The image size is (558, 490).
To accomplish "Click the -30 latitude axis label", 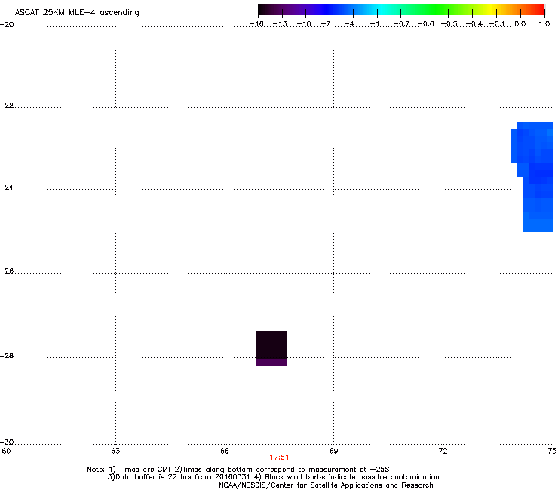I will coord(7,443).
